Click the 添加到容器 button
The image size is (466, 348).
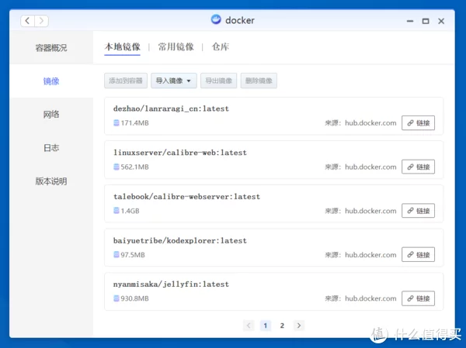pyautogui.click(x=126, y=81)
